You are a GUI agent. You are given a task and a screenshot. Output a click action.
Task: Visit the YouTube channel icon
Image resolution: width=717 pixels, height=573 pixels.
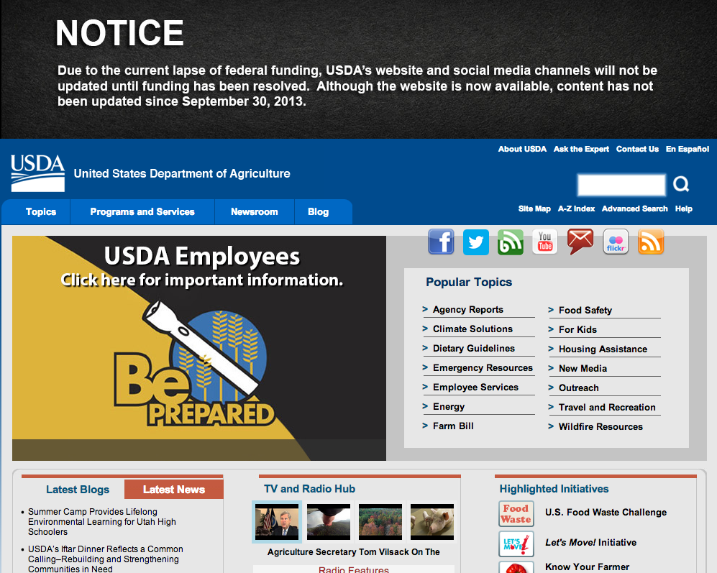(x=545, y=242)
